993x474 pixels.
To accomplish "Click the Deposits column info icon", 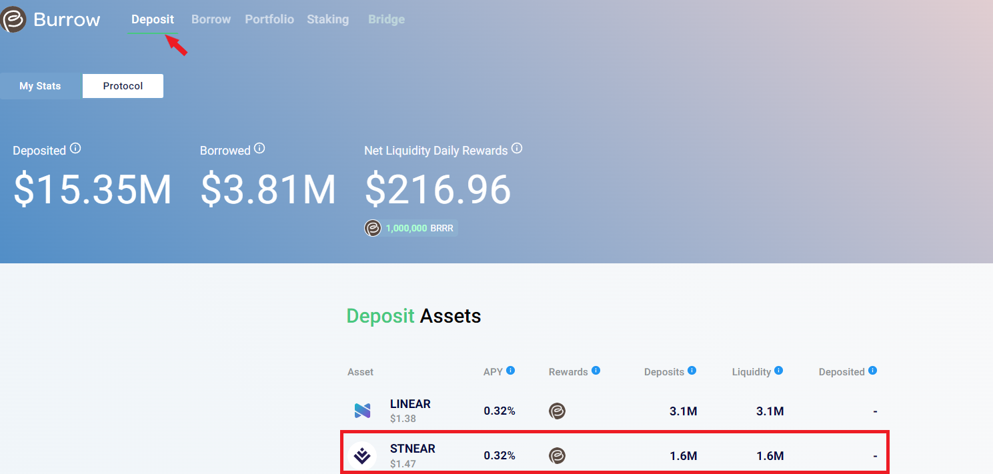I will tap(692, 370).
